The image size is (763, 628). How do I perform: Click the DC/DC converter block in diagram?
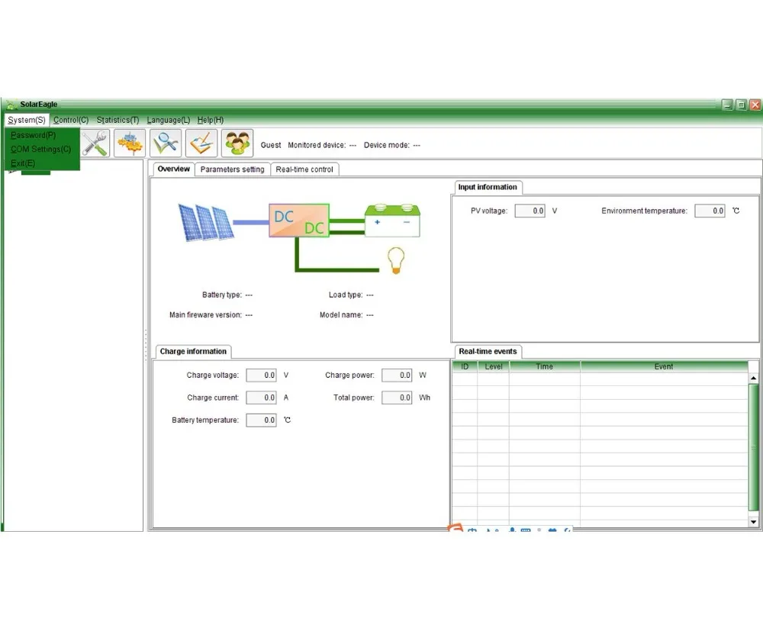tap(299, 221)
